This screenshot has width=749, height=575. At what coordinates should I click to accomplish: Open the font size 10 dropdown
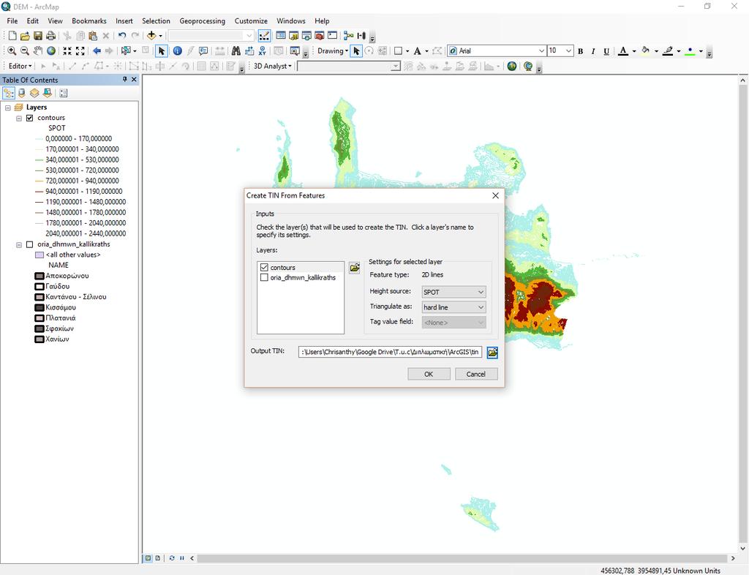coord(568,50)
